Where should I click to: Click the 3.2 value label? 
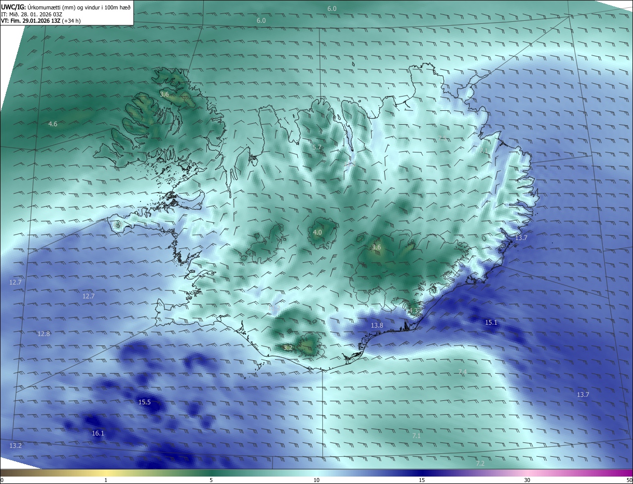[x=288, y=348]
